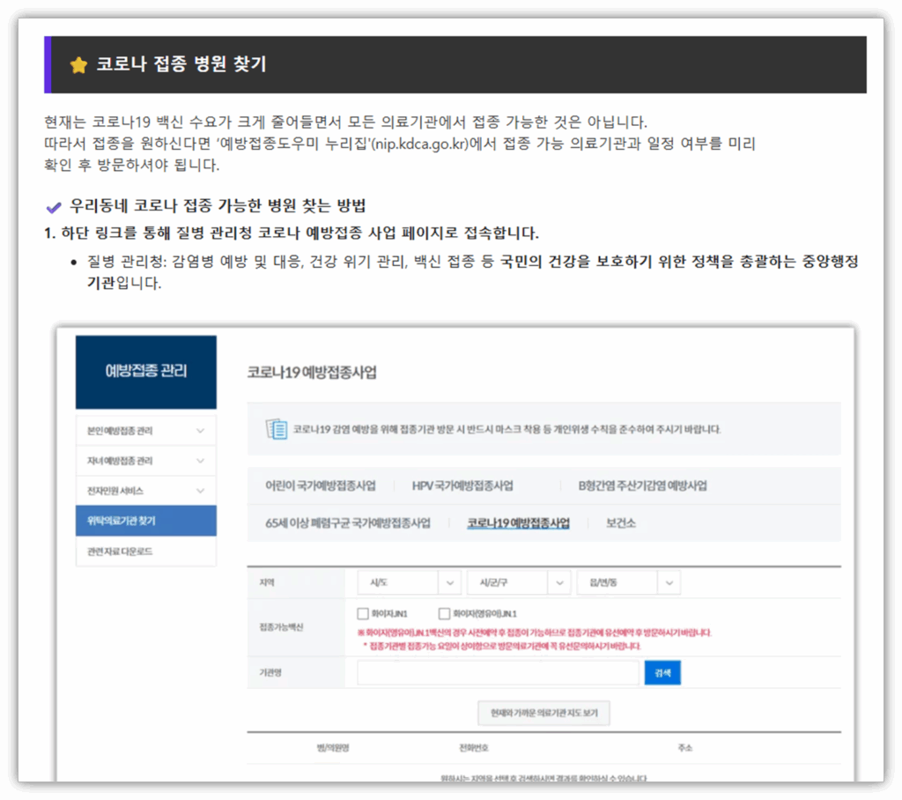Click the 전화번호 column header

point(473,748)
